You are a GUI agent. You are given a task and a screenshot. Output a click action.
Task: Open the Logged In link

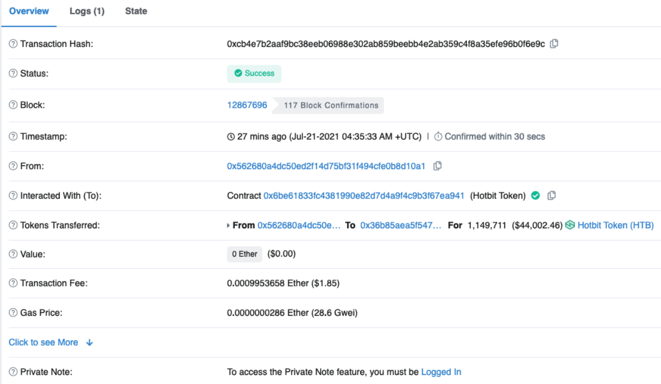441,372
